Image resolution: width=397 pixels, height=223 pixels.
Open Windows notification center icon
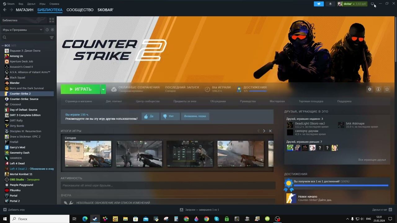[390, 219]
